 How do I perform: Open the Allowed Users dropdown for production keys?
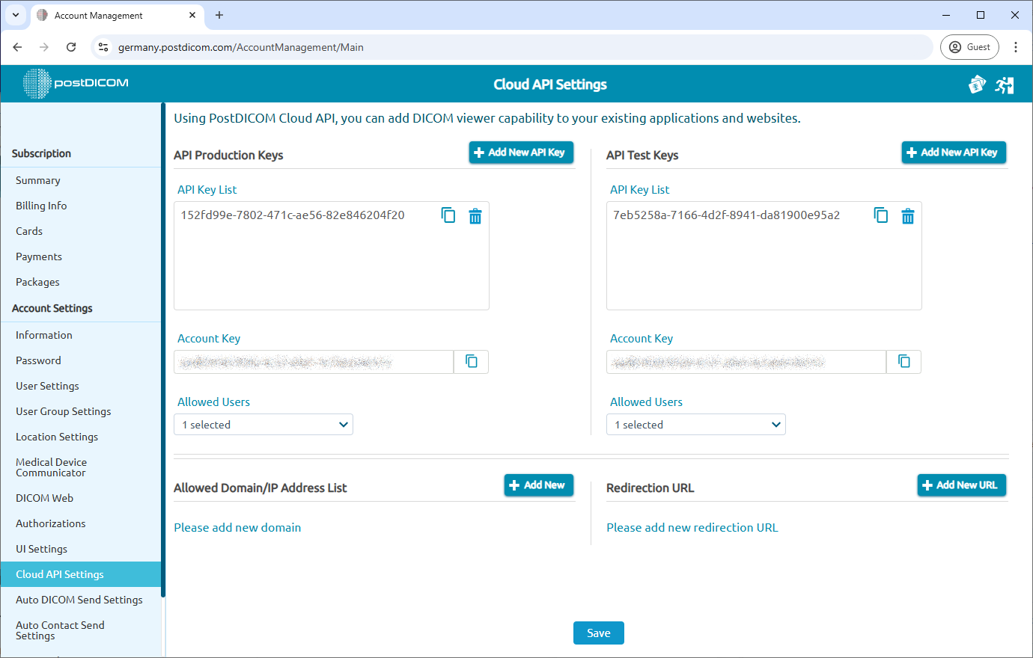pos(263,424)
